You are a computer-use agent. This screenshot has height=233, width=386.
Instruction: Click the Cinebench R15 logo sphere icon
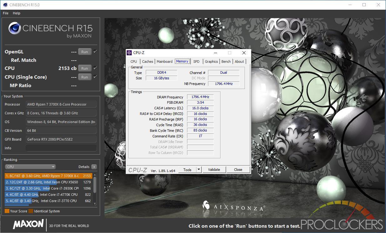(14, 28)
